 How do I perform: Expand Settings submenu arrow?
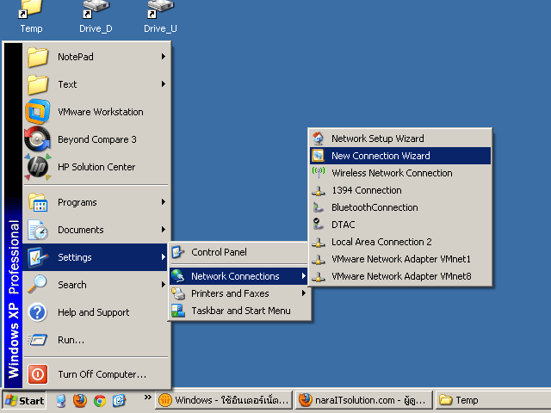pos(164,256)
